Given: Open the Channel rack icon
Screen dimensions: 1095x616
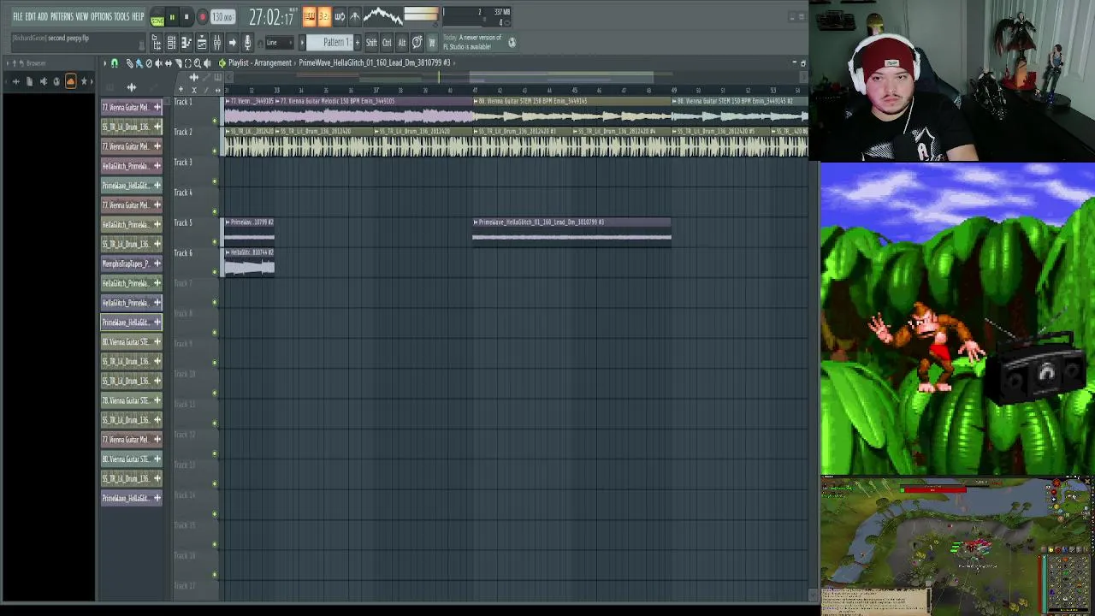Looking at the screenshot, I should coord(171,43).
